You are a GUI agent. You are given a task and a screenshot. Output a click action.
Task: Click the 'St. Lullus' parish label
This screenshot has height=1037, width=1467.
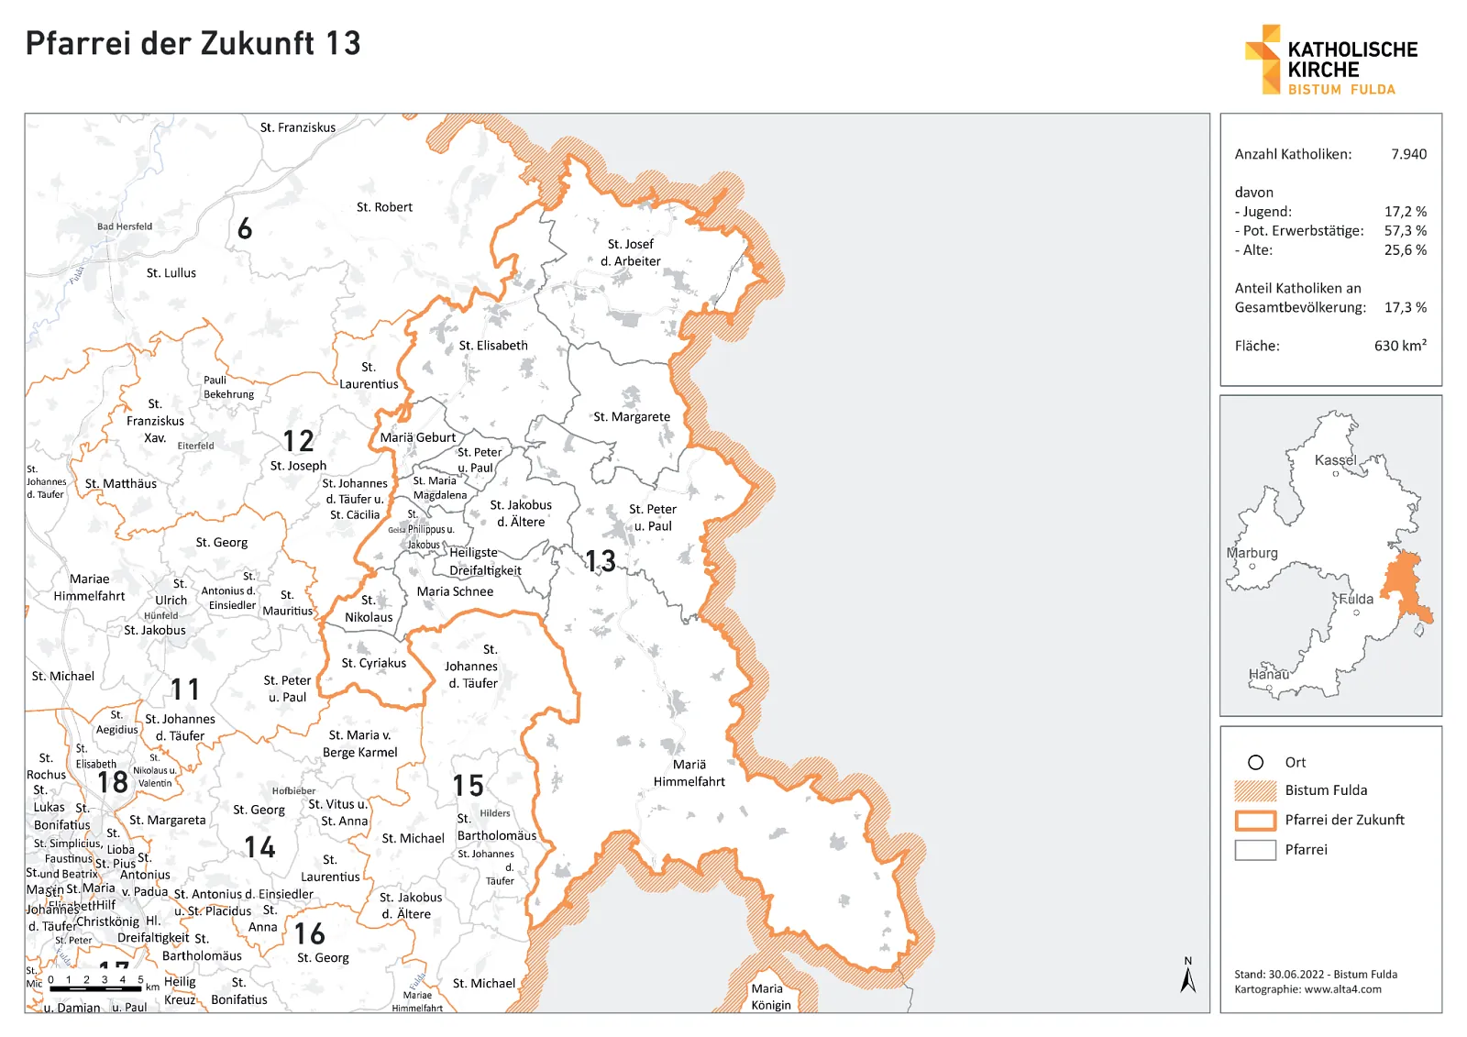(x=171, y=273)
